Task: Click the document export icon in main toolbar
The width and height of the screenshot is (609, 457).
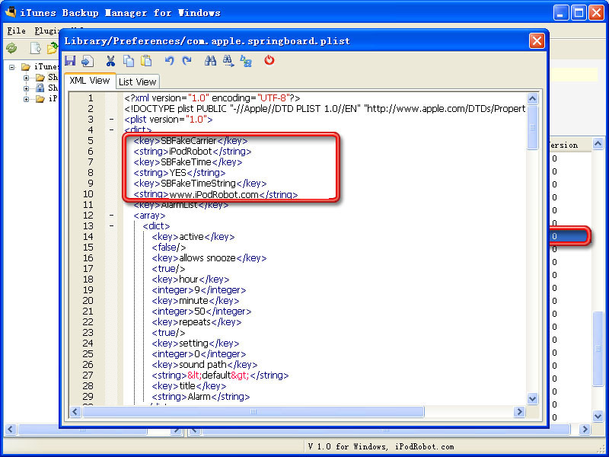Action: (35, 48)
